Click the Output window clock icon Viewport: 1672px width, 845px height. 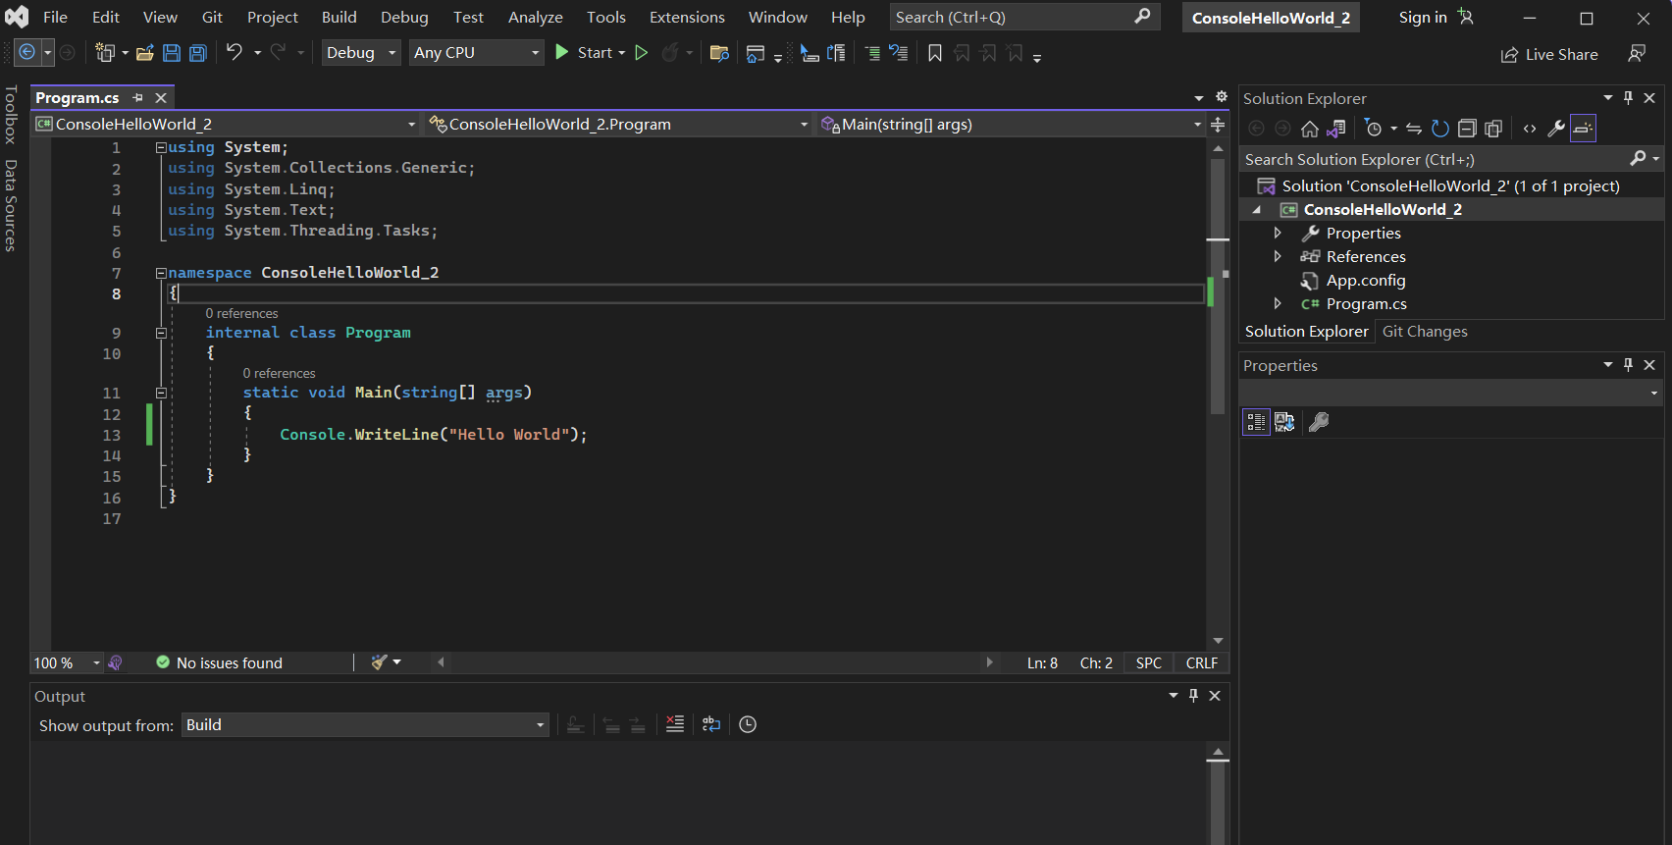pyautogui.click(x=748, y=724)
